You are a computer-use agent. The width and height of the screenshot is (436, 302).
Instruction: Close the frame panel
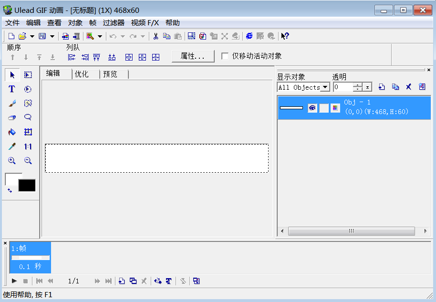tap(5, 243)
